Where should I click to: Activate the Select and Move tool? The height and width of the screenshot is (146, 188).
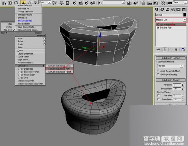[x=23, y=3]
